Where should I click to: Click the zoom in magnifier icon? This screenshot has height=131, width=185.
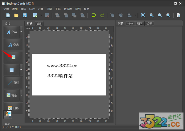click(x=151, y=15)
